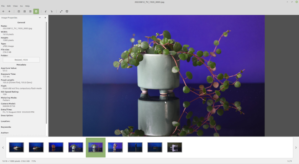
Task: Enter fullscreen mode from the toolbar
Action: [61, 11]
